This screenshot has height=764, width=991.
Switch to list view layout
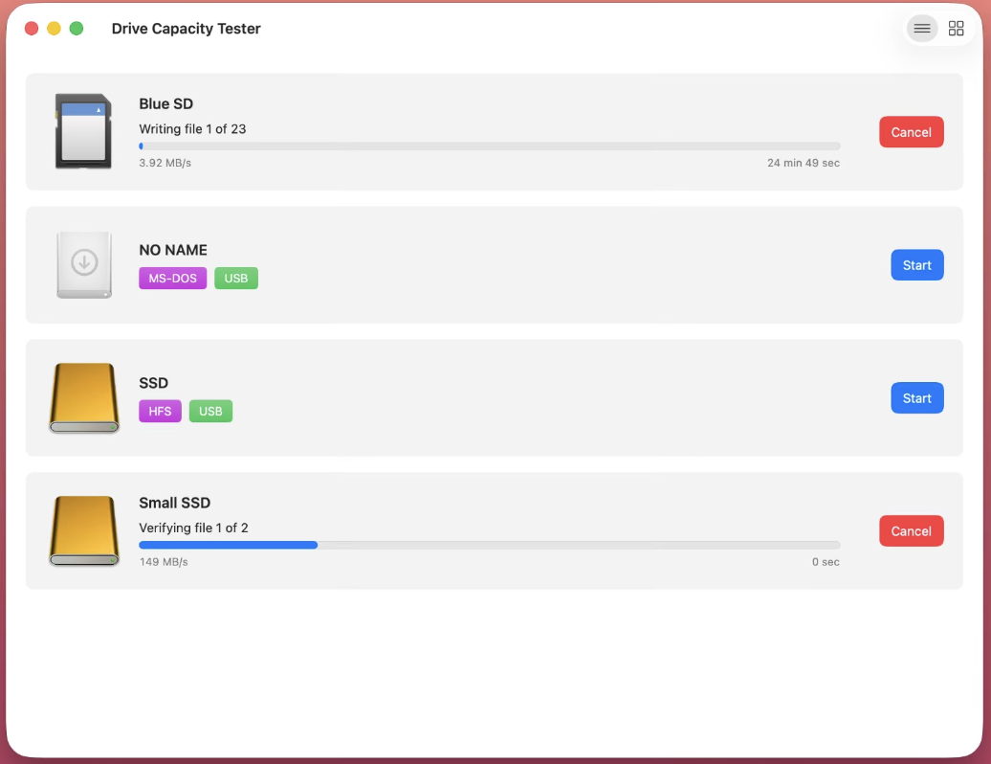[922, 29]
